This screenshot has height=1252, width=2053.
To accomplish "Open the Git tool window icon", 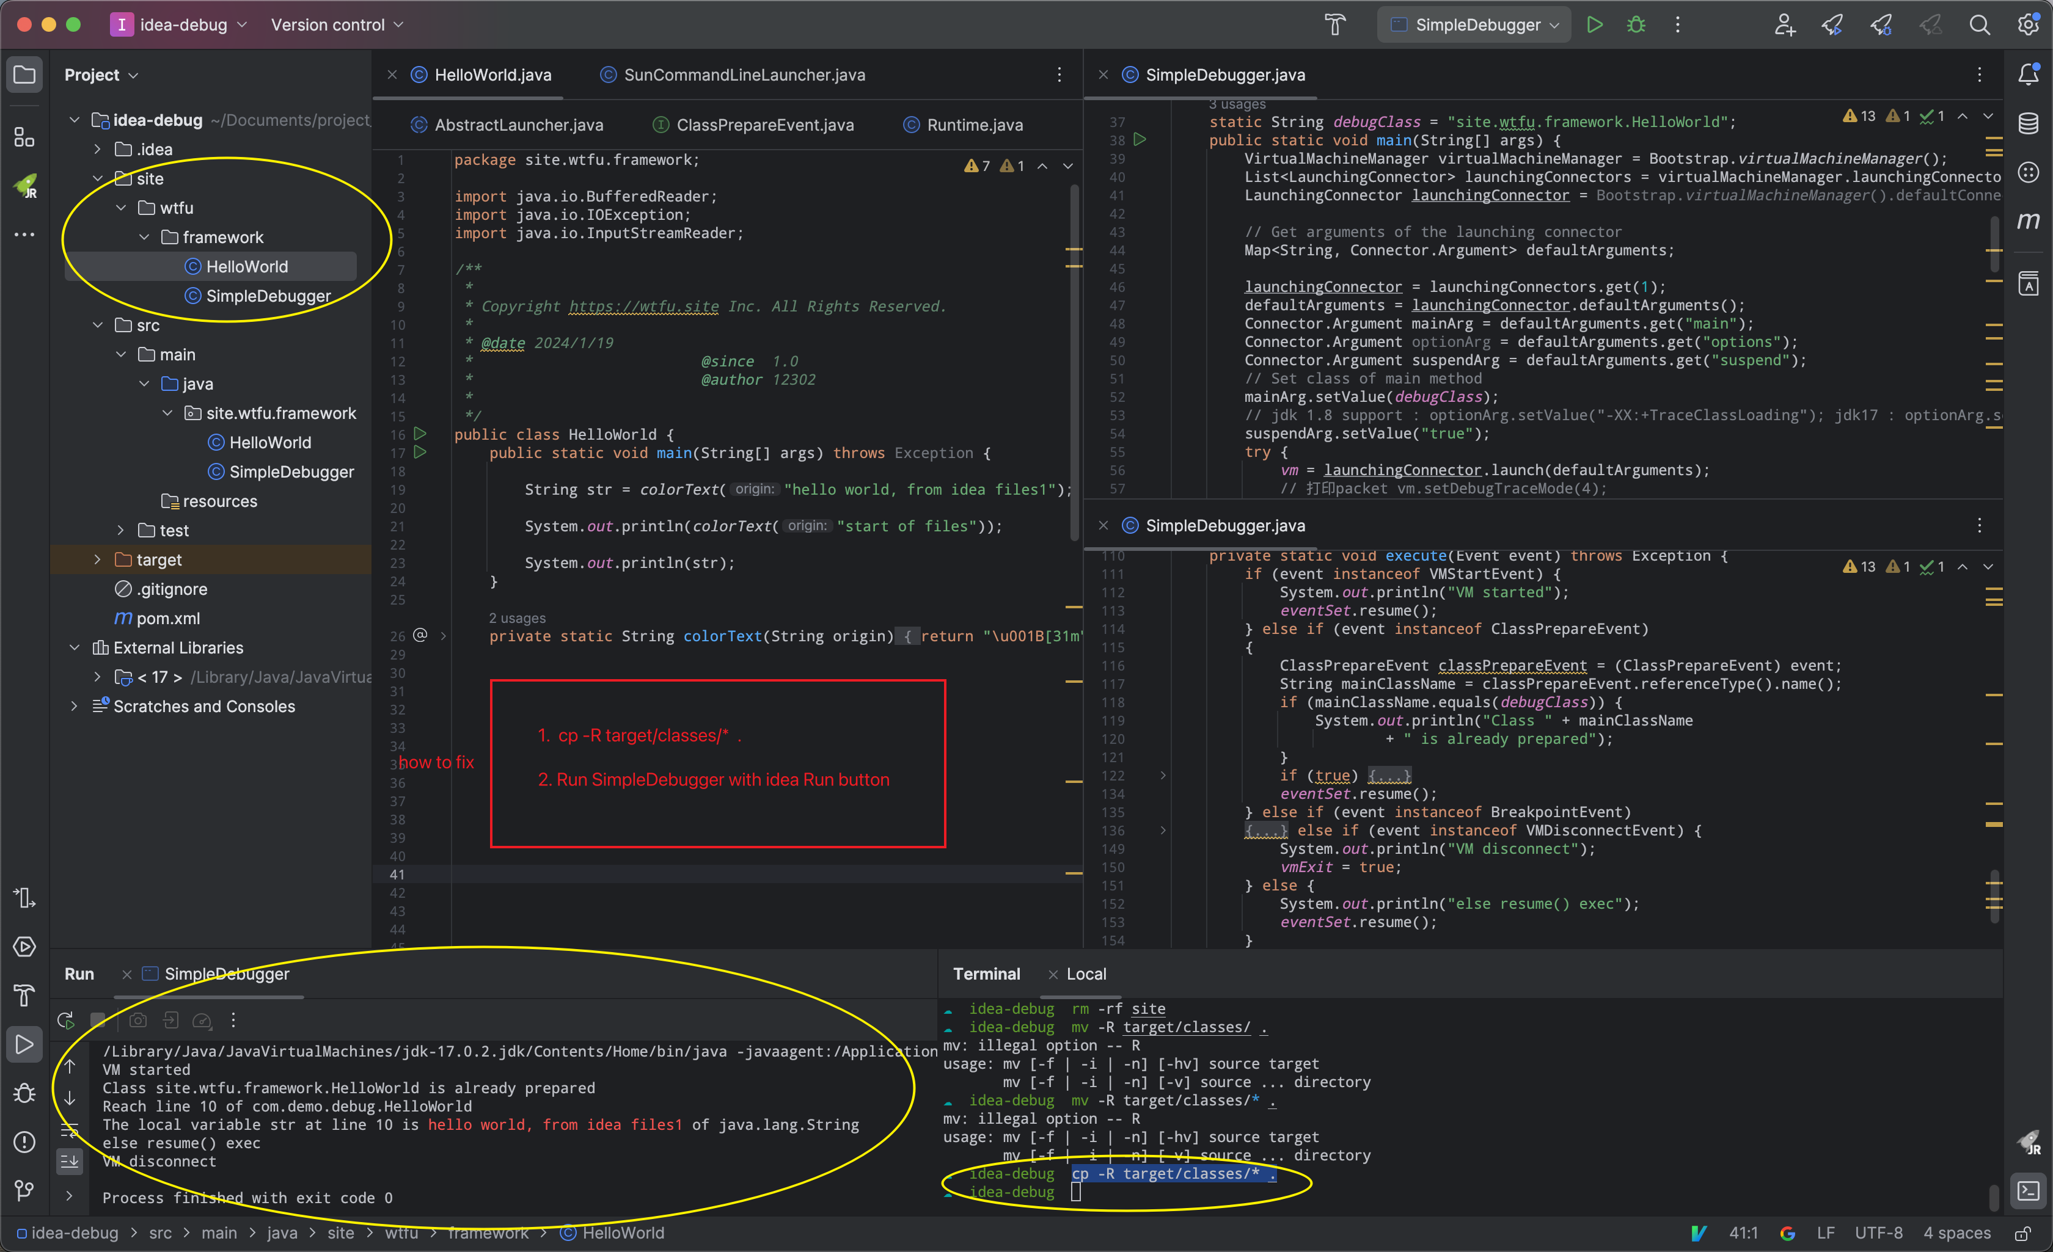I will pyautogui.click(x=24, y=1190).
